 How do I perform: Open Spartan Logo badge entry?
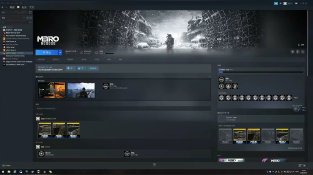tap(261, 119)
